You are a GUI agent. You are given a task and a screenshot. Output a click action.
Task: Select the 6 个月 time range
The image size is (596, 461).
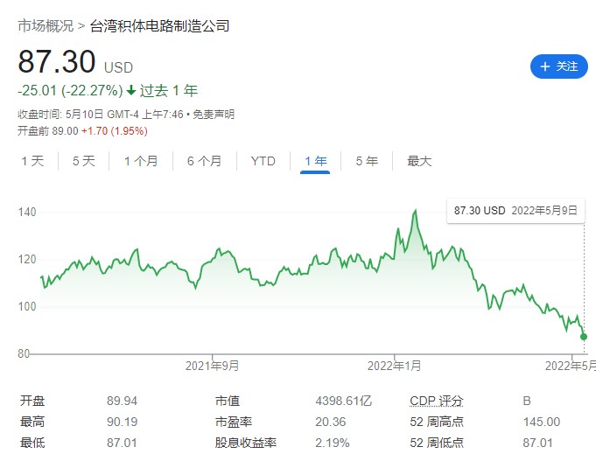(204, 161)
